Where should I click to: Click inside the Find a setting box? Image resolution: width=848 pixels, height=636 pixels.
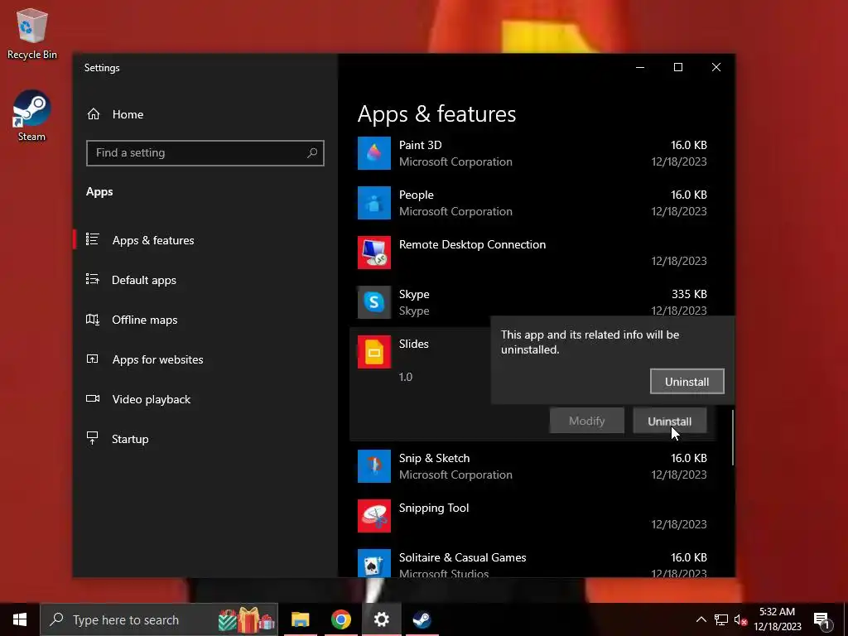click(x=205, y=153)
